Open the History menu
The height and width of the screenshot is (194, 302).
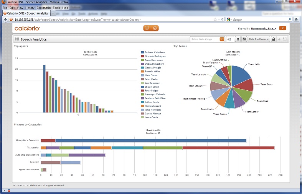(x=30, y=8)
